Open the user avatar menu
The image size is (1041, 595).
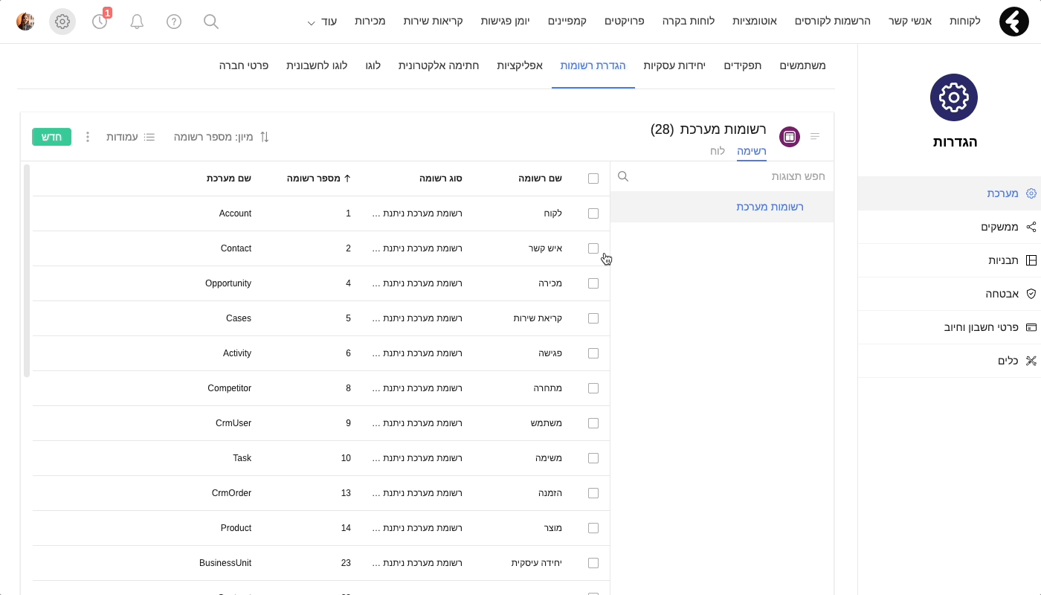click(x=25, y=22)
